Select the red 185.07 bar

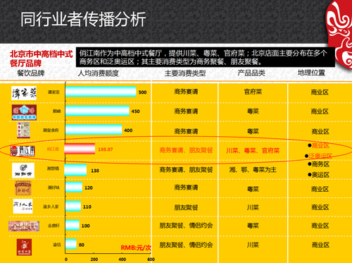point(80,149)
